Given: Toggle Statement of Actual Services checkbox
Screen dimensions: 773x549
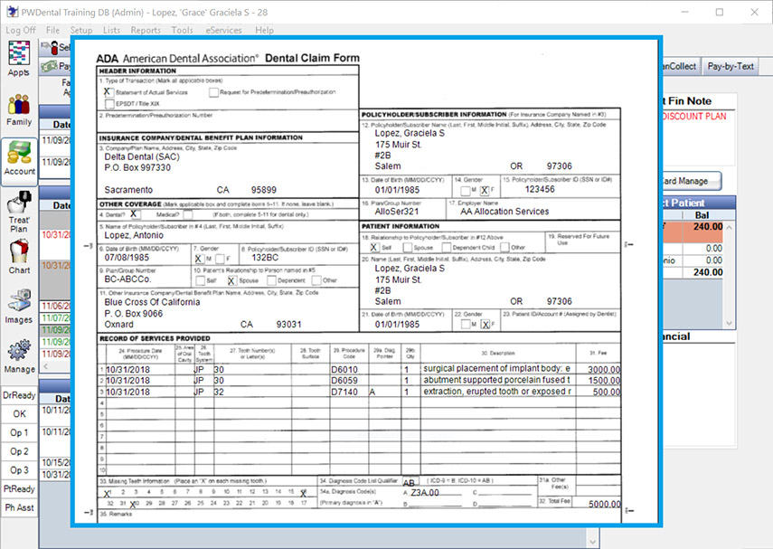Looking at the screenshot, I should coord(108,91).
